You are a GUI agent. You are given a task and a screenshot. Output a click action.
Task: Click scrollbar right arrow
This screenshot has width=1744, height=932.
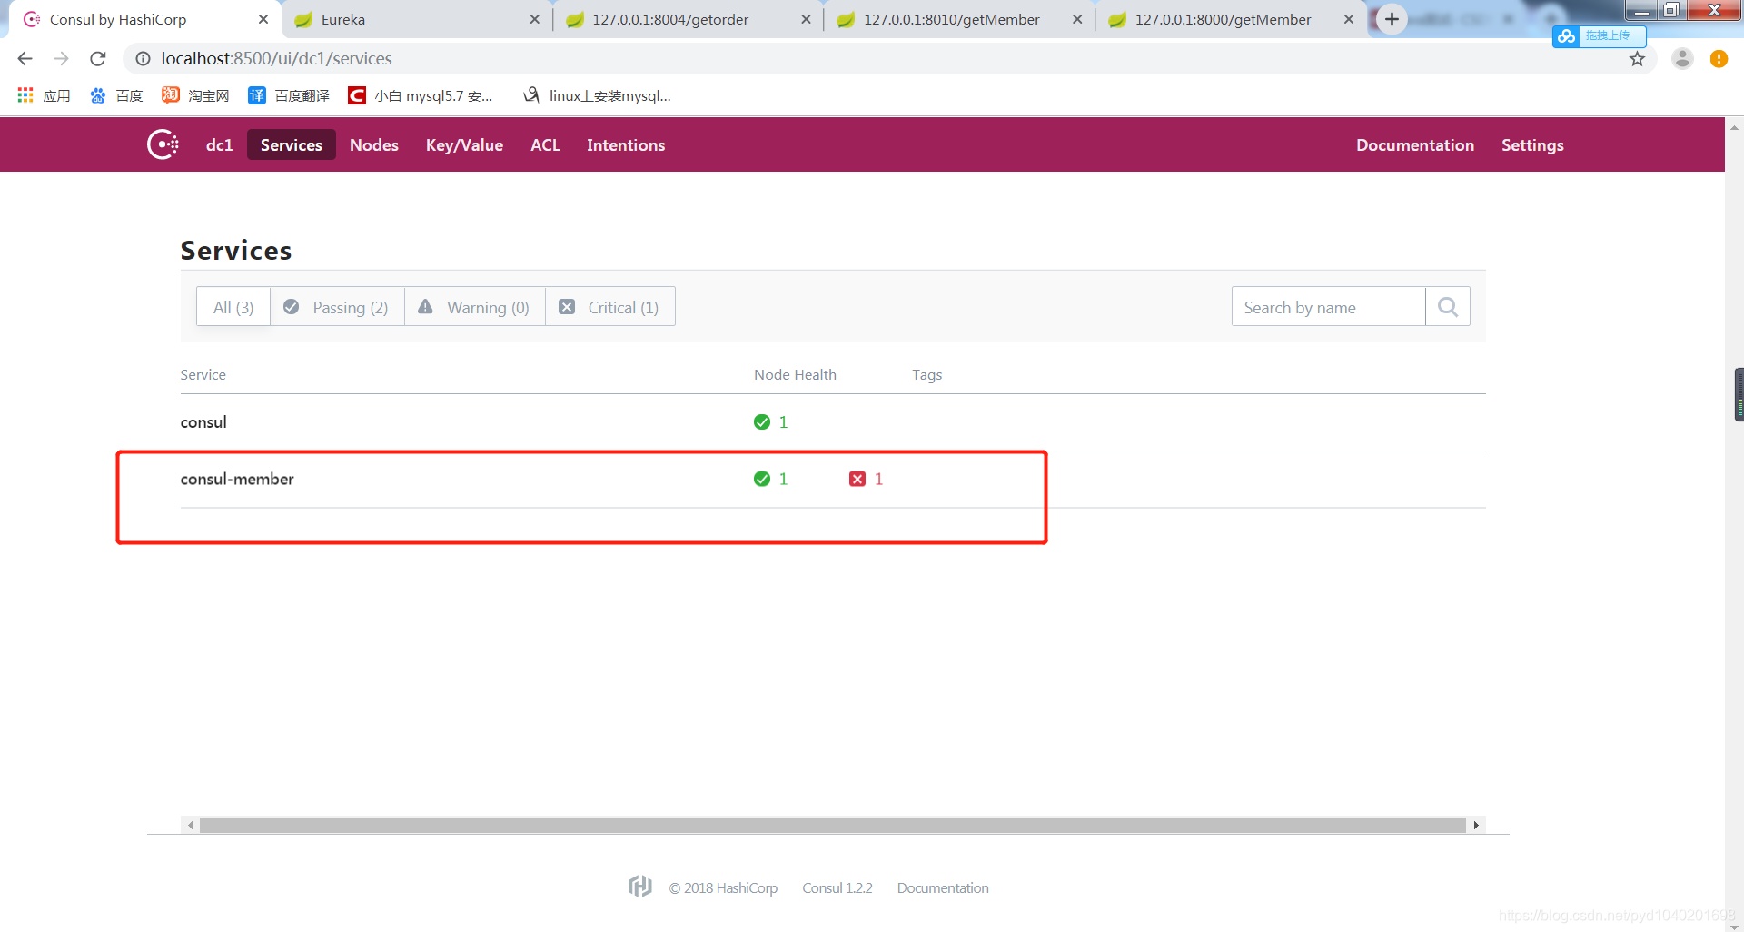tap(1476, 825)
